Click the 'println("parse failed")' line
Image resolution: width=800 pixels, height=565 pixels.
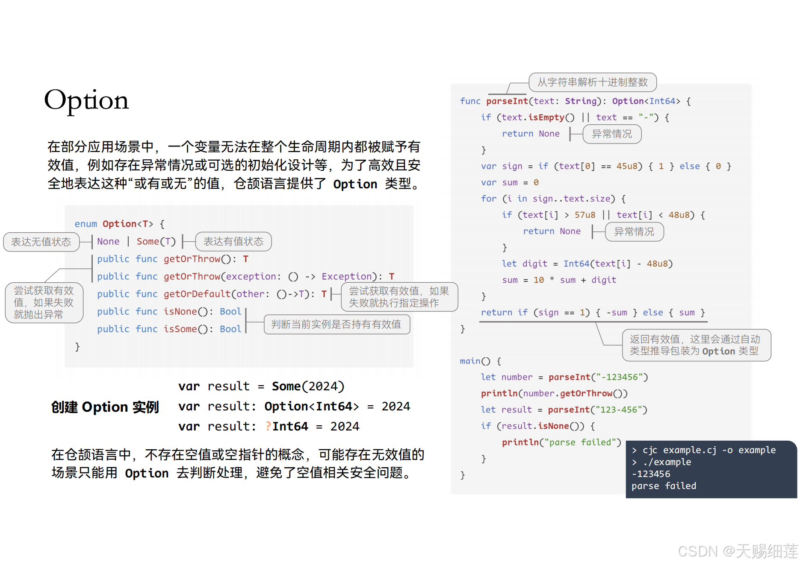[561, 442]
